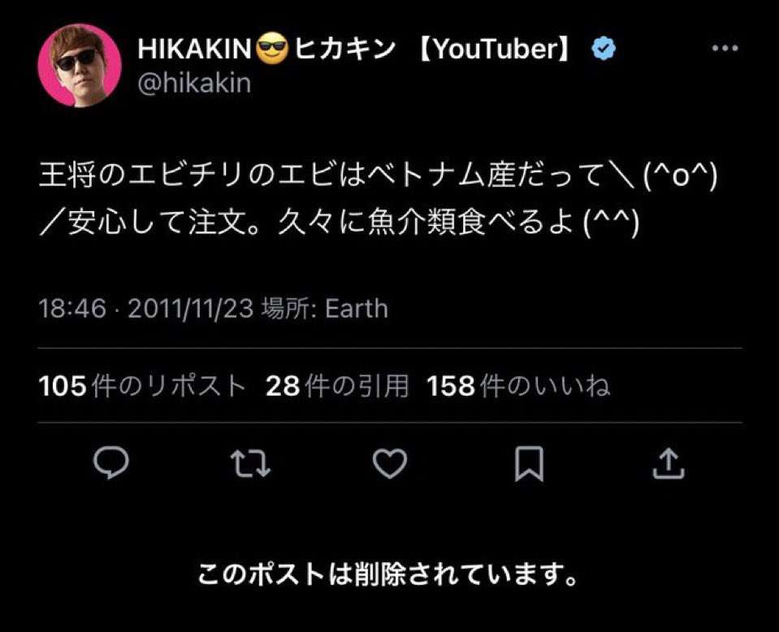The width and height of the screenshot is (779, 632).
Task: Click the 2011/11/23 post date
Action: click(x=189, y=309)
